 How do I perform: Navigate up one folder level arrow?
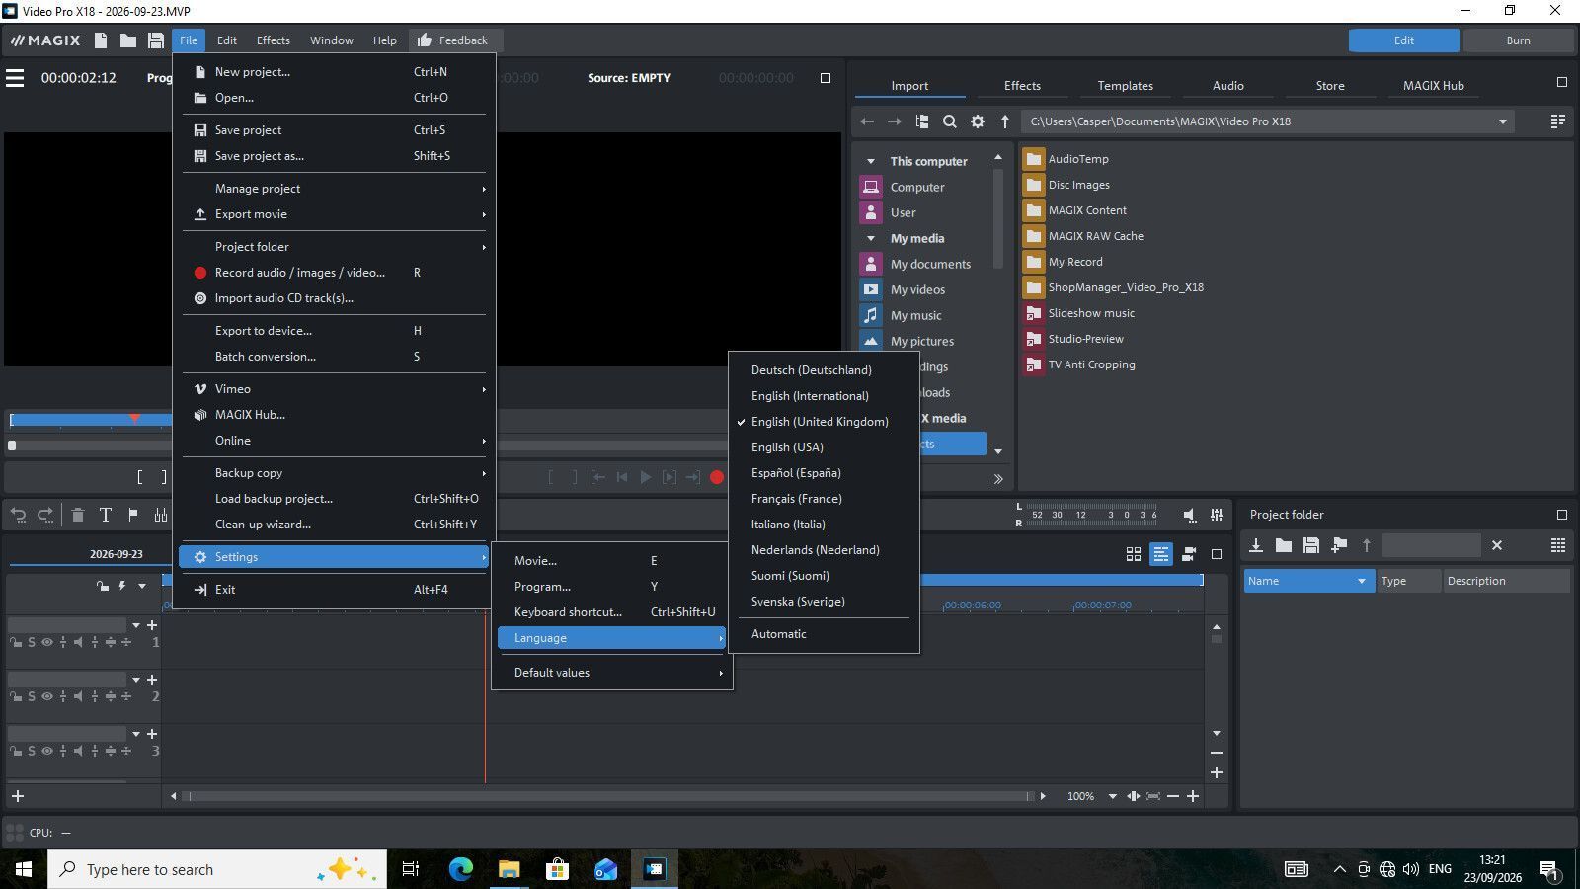click(x=1005, y=121)
